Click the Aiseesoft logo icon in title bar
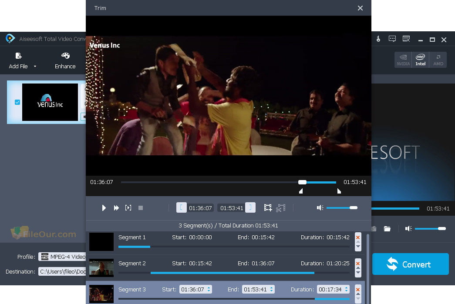The height and width of the screenshot is (304, 455). pos(10,39)
